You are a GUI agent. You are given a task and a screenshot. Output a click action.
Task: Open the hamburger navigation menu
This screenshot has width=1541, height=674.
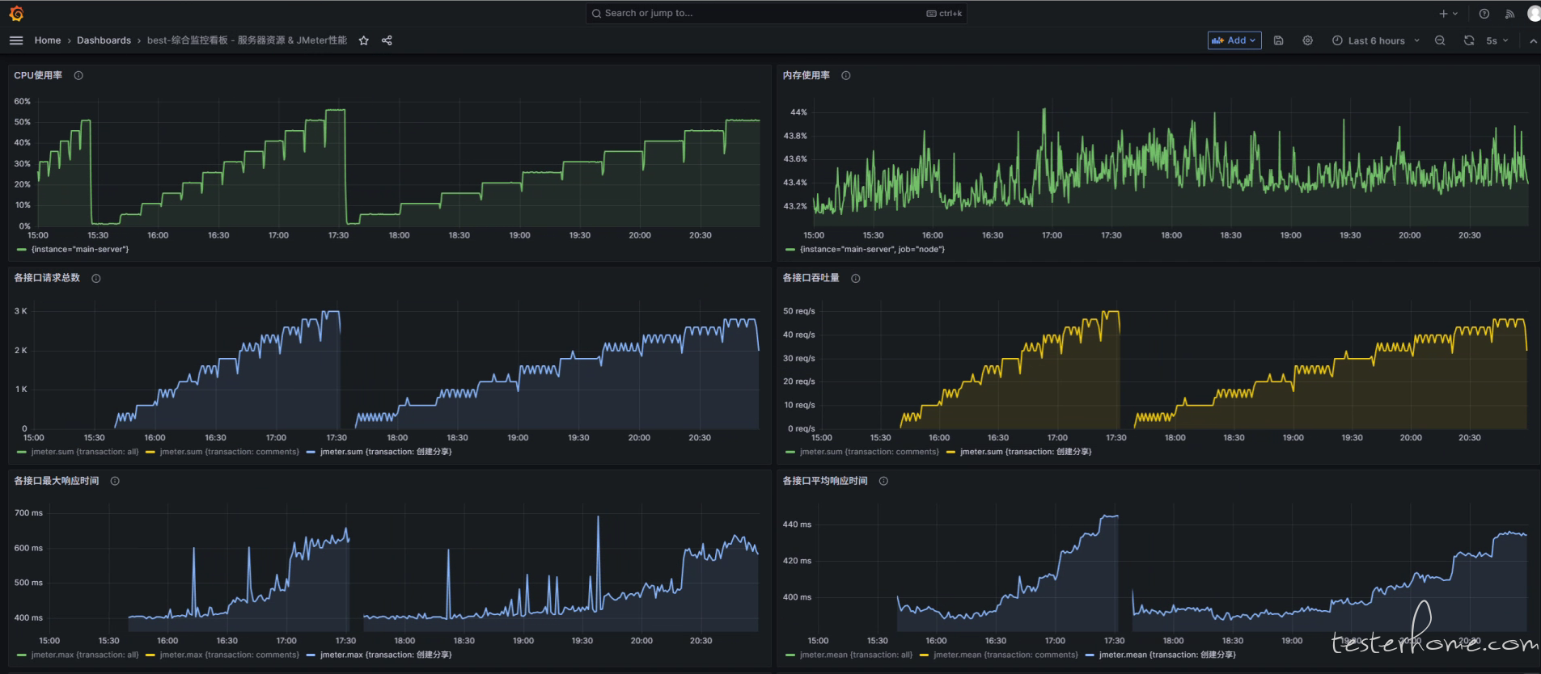click(x=16, y=40)
